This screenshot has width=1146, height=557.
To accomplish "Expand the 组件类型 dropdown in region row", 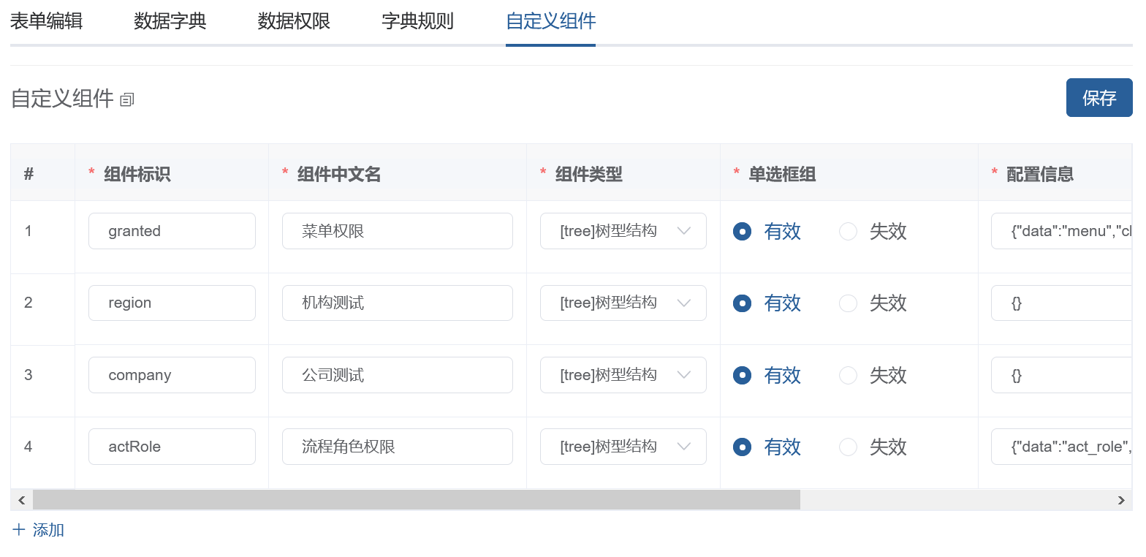I will pos(623,303).
